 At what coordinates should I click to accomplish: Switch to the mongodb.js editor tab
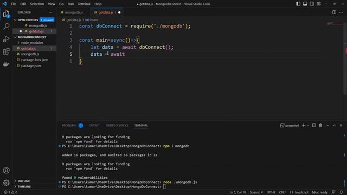74,12
